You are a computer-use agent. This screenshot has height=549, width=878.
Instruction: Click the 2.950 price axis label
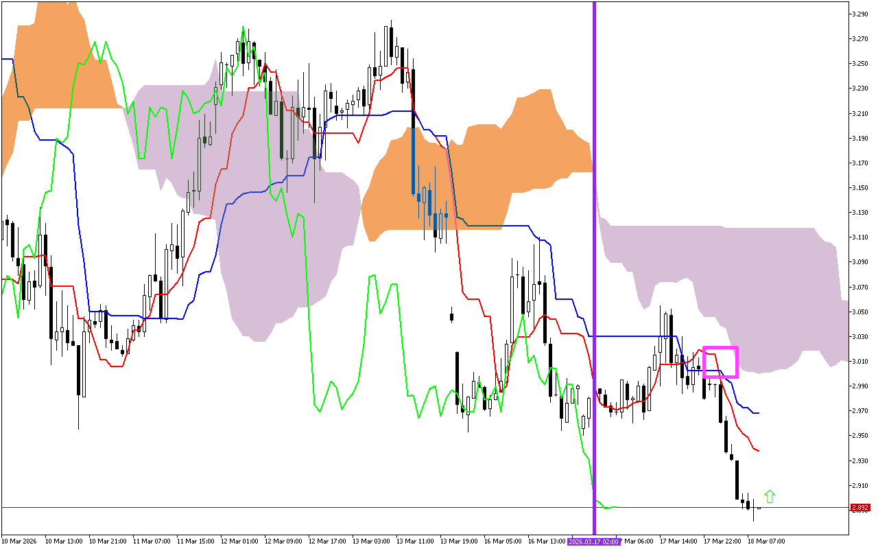pos(860,436)
